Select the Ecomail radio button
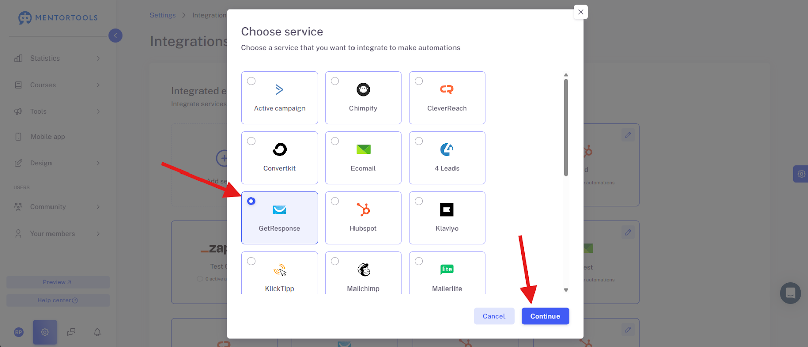The height and width of the screenshot is (347, 808). [335, 141]
